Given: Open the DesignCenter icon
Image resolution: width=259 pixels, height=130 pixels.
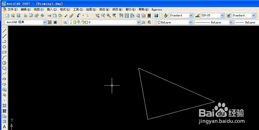Looking at the screenshot, I should (127, 16).
